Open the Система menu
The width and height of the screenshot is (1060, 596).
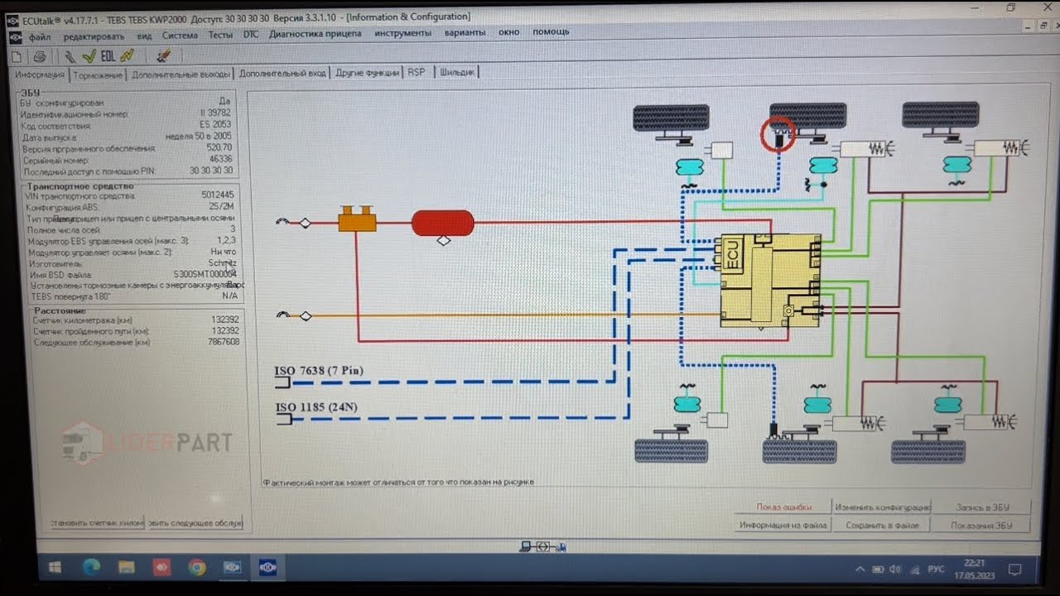pyautogui.click(x=180, y=35)
